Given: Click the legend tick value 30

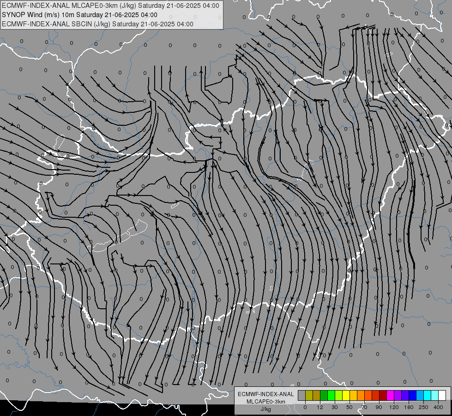Looking at the screenshot, I should (x=335, y=407).
